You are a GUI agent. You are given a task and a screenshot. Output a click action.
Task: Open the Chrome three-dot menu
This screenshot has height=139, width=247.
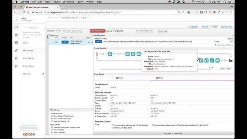pos(232,12)
